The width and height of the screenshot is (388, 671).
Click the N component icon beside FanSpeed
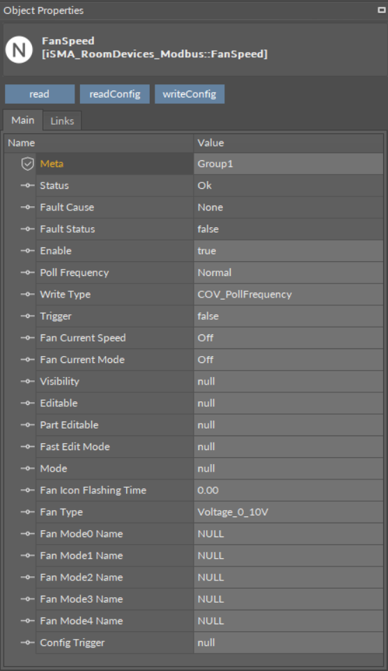(19, 49)
